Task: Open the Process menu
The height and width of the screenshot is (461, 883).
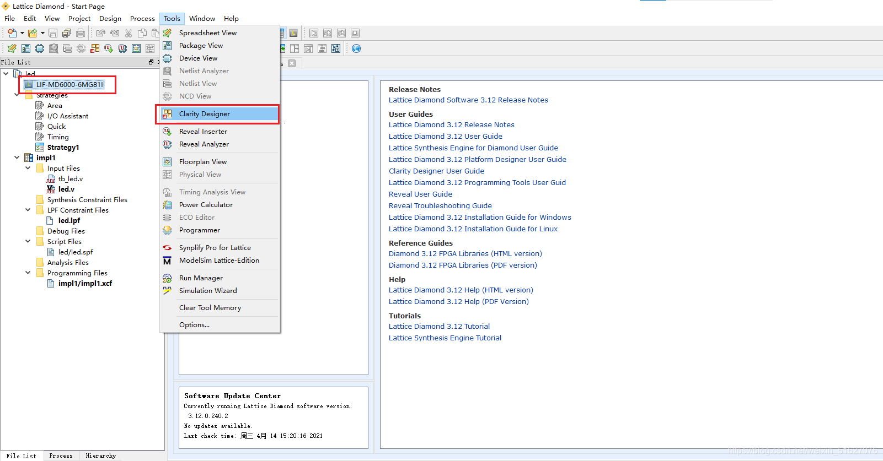Action: tap(142, 18)
